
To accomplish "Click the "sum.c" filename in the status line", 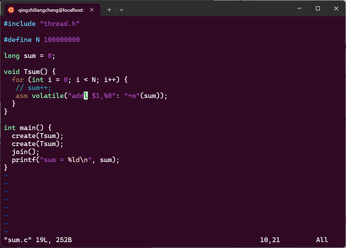I will pos(18,240).
